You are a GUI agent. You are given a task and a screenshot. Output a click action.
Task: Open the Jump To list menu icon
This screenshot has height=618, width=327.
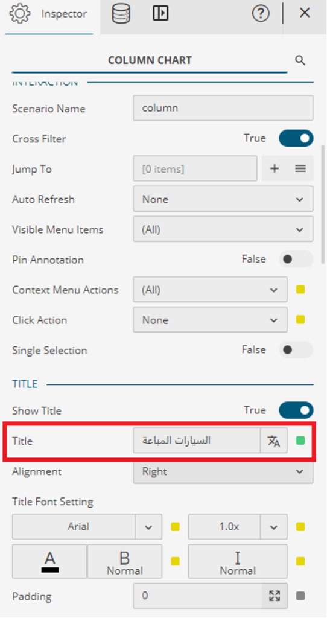click(x=300, y=169)
